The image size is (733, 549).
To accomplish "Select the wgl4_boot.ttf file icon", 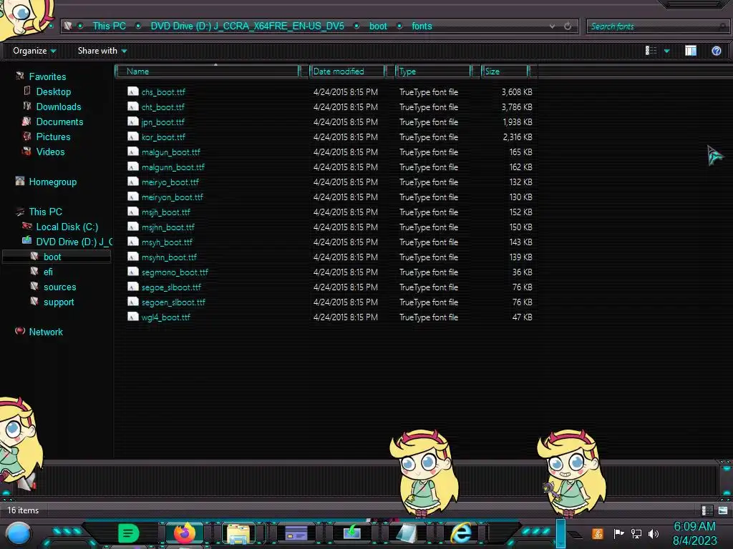I will pyautogui.click(x=132, y=317).
